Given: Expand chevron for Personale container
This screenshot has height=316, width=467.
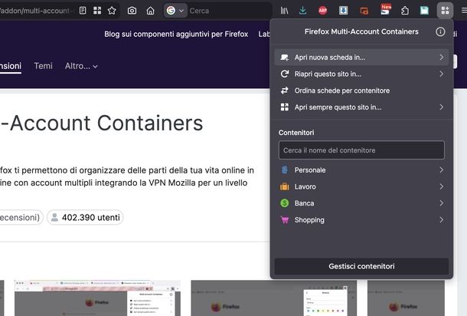Looking at the screenshot, I should coord(442,170).
